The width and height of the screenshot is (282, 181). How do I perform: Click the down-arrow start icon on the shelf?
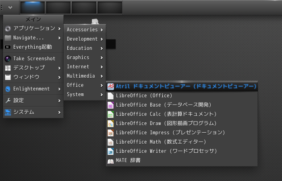10,7
